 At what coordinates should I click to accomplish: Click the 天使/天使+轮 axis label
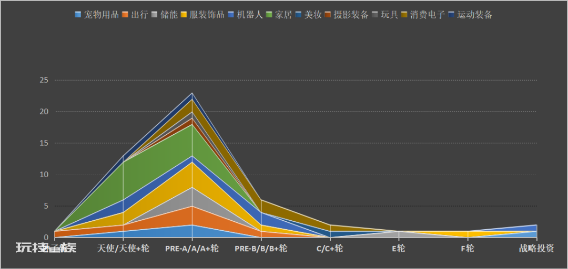(x=123, y=249)
